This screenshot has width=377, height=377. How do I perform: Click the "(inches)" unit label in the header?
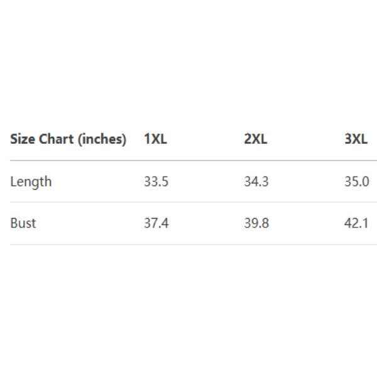(102, 139)
